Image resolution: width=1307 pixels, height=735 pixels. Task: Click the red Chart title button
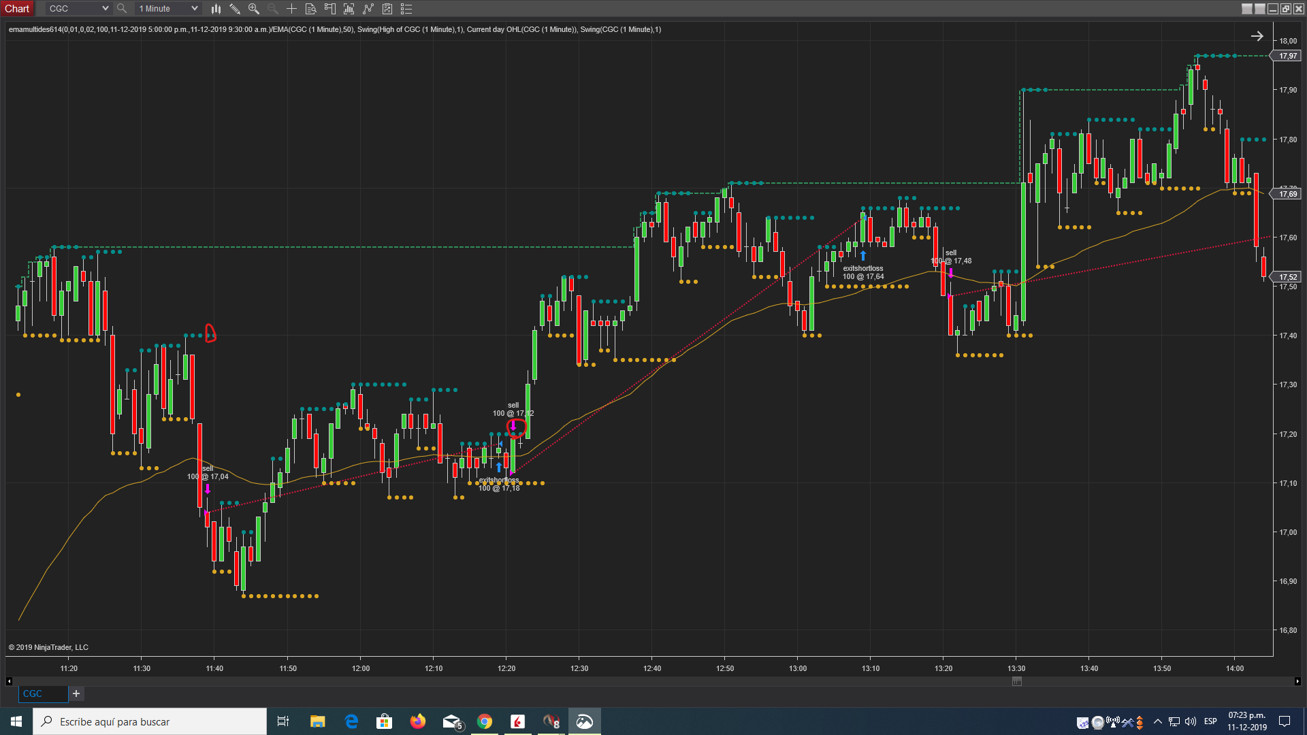17,9
